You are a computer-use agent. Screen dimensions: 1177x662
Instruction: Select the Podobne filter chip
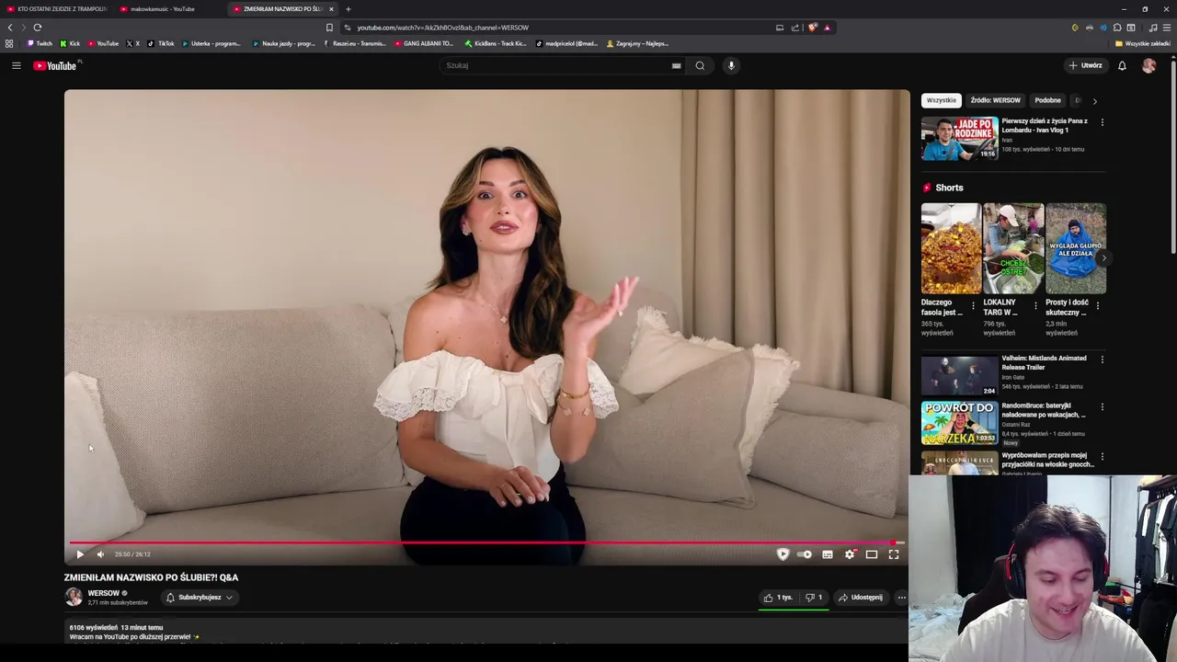coord(1047,100)
